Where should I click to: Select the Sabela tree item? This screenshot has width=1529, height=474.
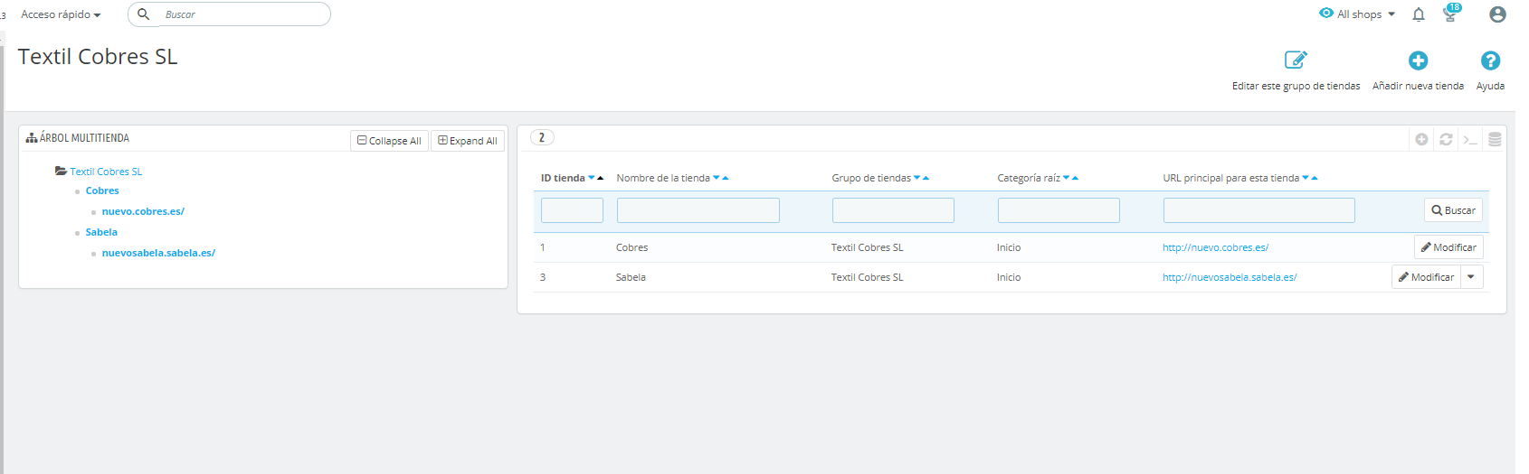click(101, 232)
